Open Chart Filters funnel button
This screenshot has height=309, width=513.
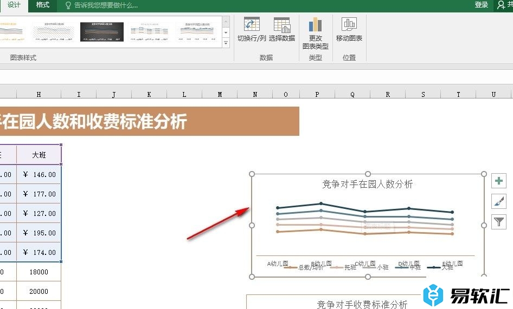click(498, 222)
